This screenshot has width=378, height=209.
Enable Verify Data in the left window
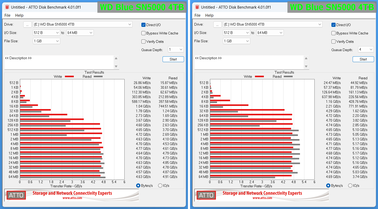click(143, 41)
